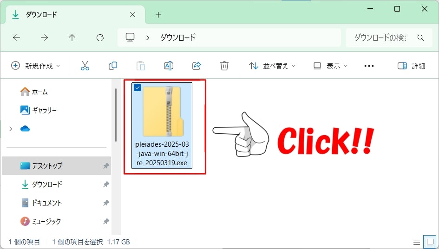This screenshot has width=439, height=249.
Task: Open ギャラリー in the sidebar
Action: (x=39, y=110)
